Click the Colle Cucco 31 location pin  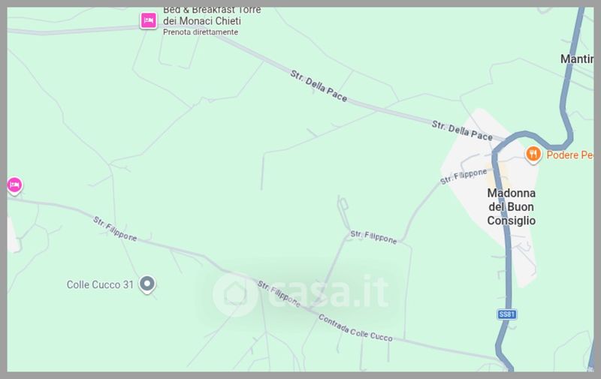tap(146, 285)
